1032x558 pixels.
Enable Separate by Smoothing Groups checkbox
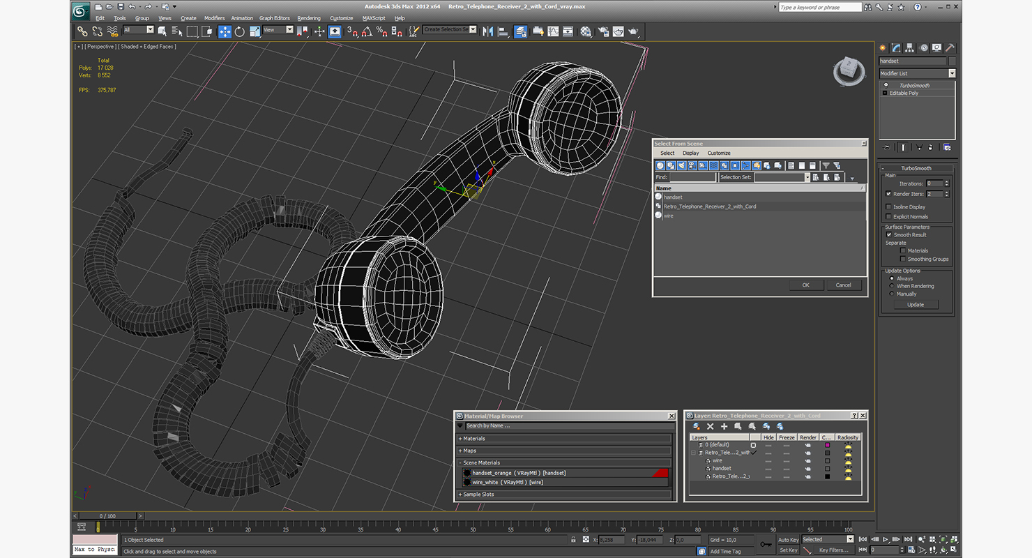(903, 259)
